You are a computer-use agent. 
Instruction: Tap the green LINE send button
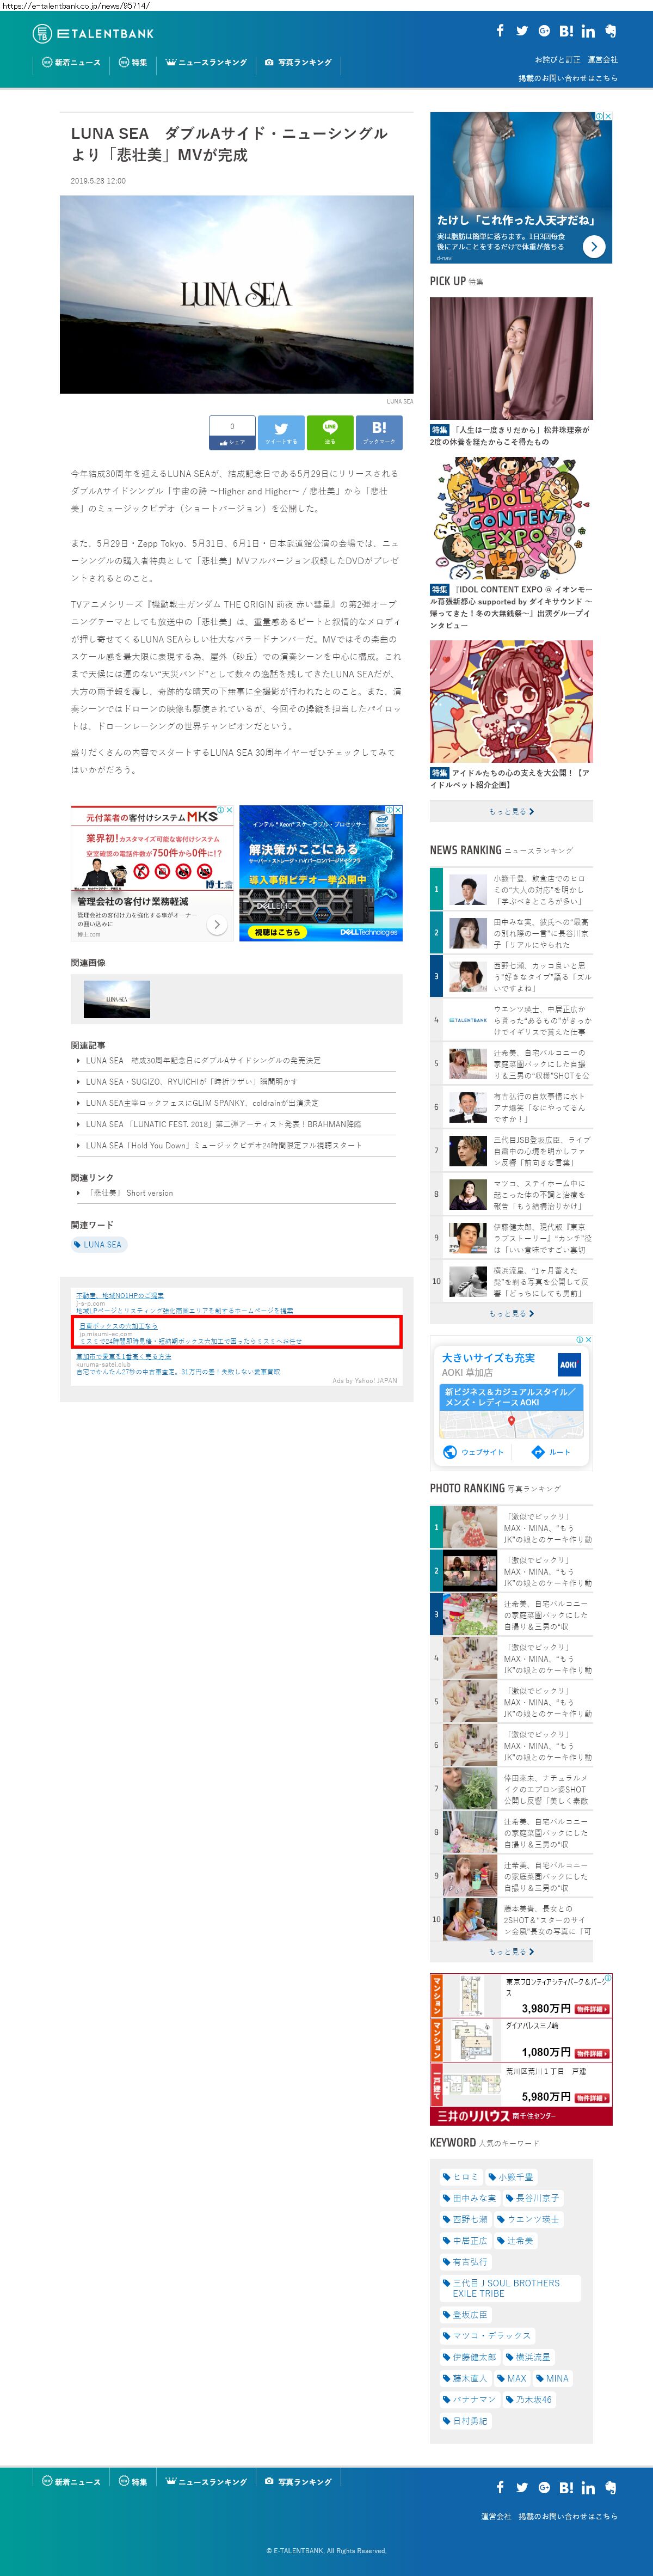[330, 432]
